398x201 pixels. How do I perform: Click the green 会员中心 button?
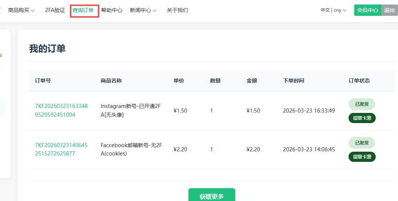pos(367,10)
